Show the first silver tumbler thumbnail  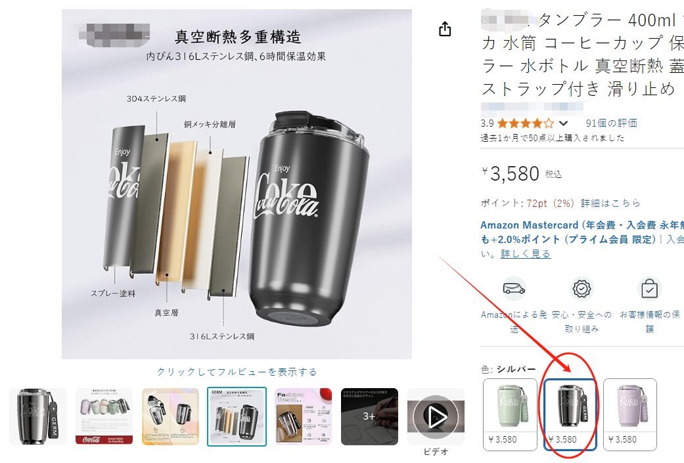tap(38, 417)
